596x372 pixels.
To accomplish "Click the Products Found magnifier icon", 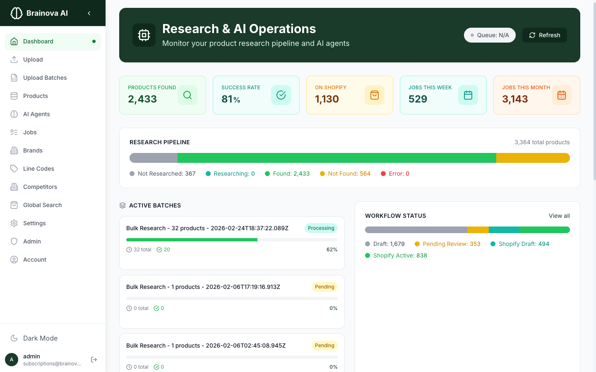I will (x=187, y=95).
